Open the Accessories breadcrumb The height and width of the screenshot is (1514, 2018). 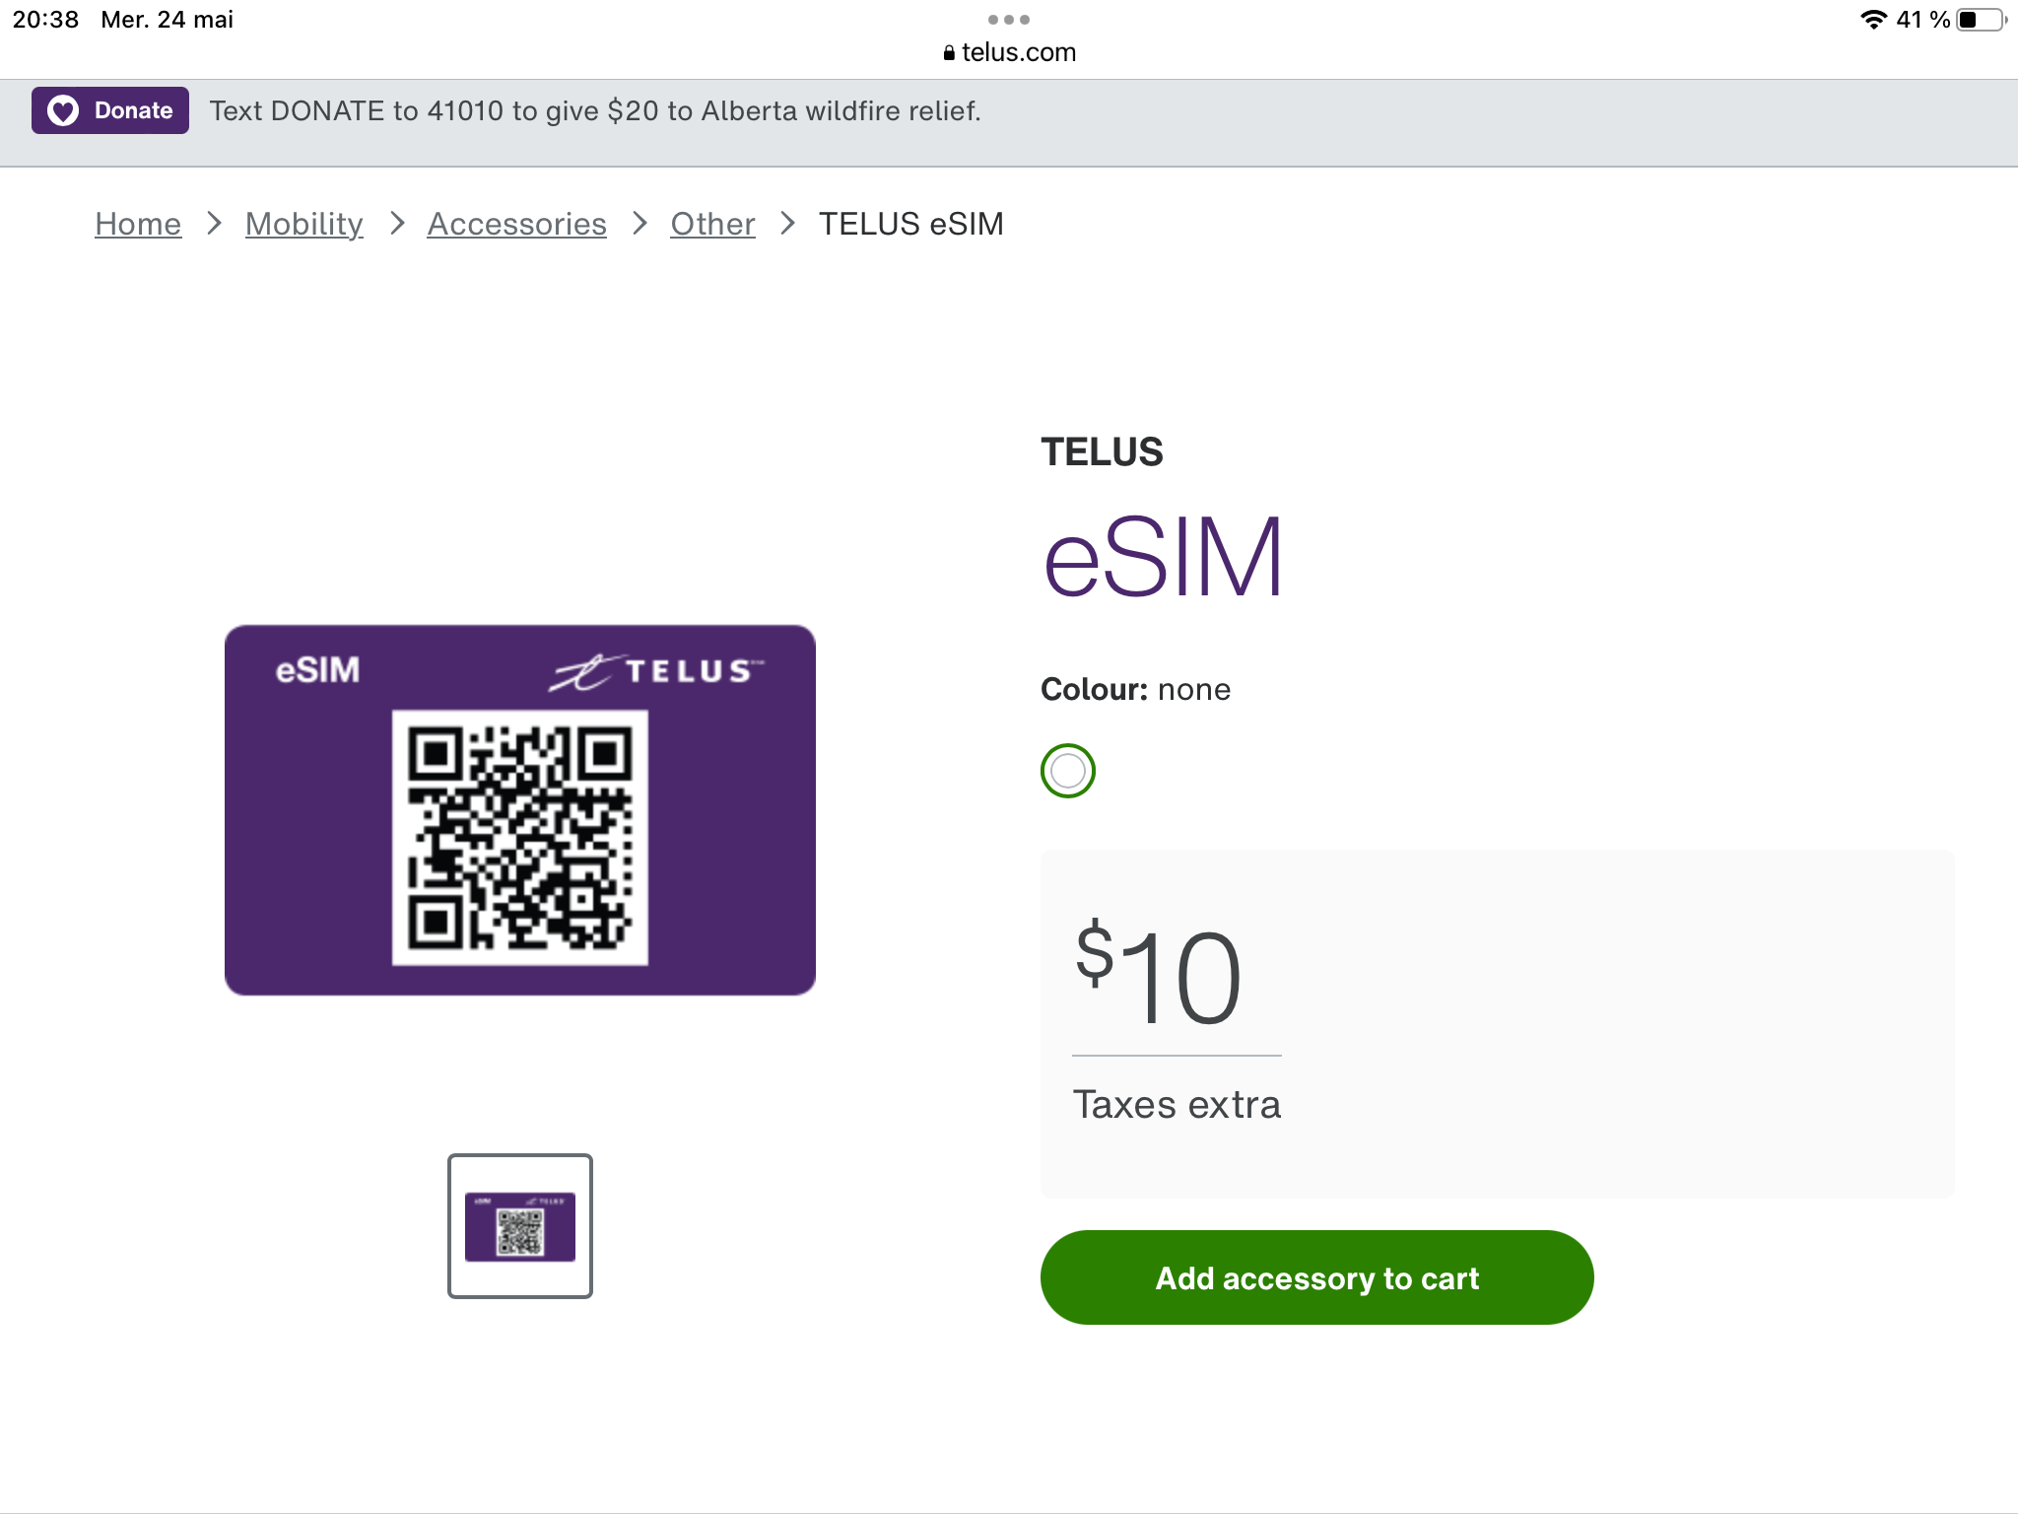click(516, 224)
